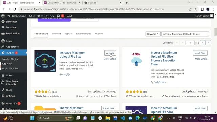Go to the next results page
Viewport: 217px width, 122px height.
[x=203, y=43]
